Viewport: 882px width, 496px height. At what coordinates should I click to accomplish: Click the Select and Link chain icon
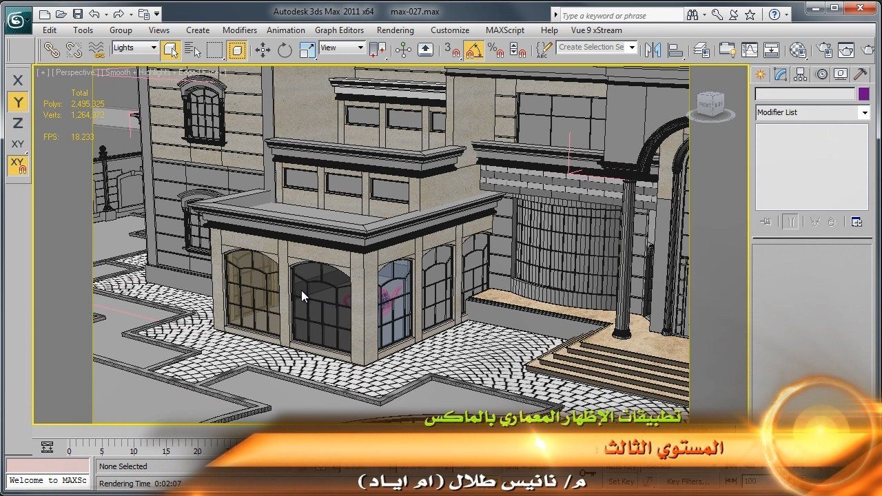point(52,50)
